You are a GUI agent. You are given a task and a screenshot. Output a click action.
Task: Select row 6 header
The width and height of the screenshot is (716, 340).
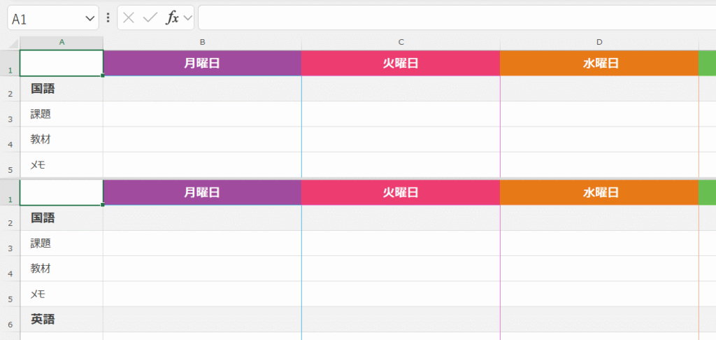(10, 320)
